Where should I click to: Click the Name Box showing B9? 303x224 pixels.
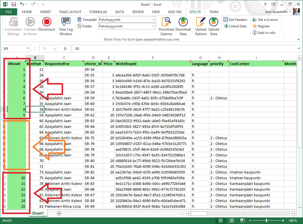14,49
